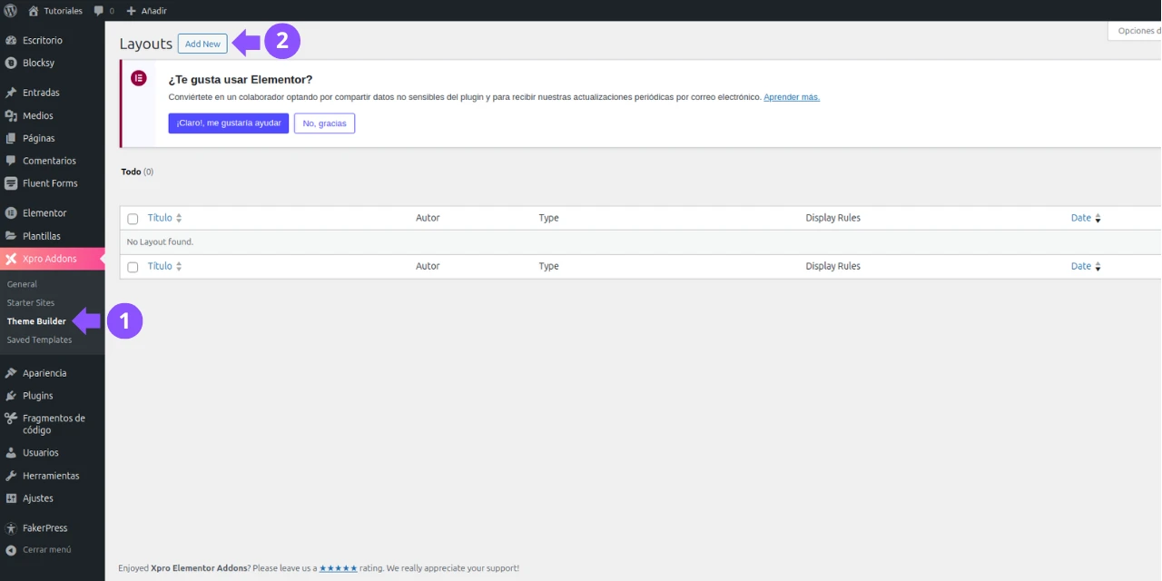Viewport: 1162px width, 581px height.
Task: Click the Xpro Addons X icon
Action: (x=11, y=259)
